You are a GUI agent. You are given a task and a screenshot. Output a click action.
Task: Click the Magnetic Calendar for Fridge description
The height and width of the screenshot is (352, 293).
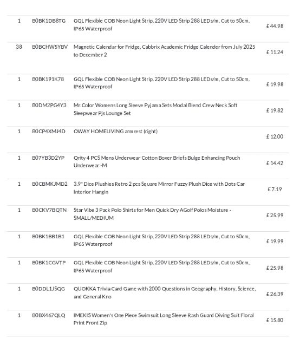pos(164,51)
